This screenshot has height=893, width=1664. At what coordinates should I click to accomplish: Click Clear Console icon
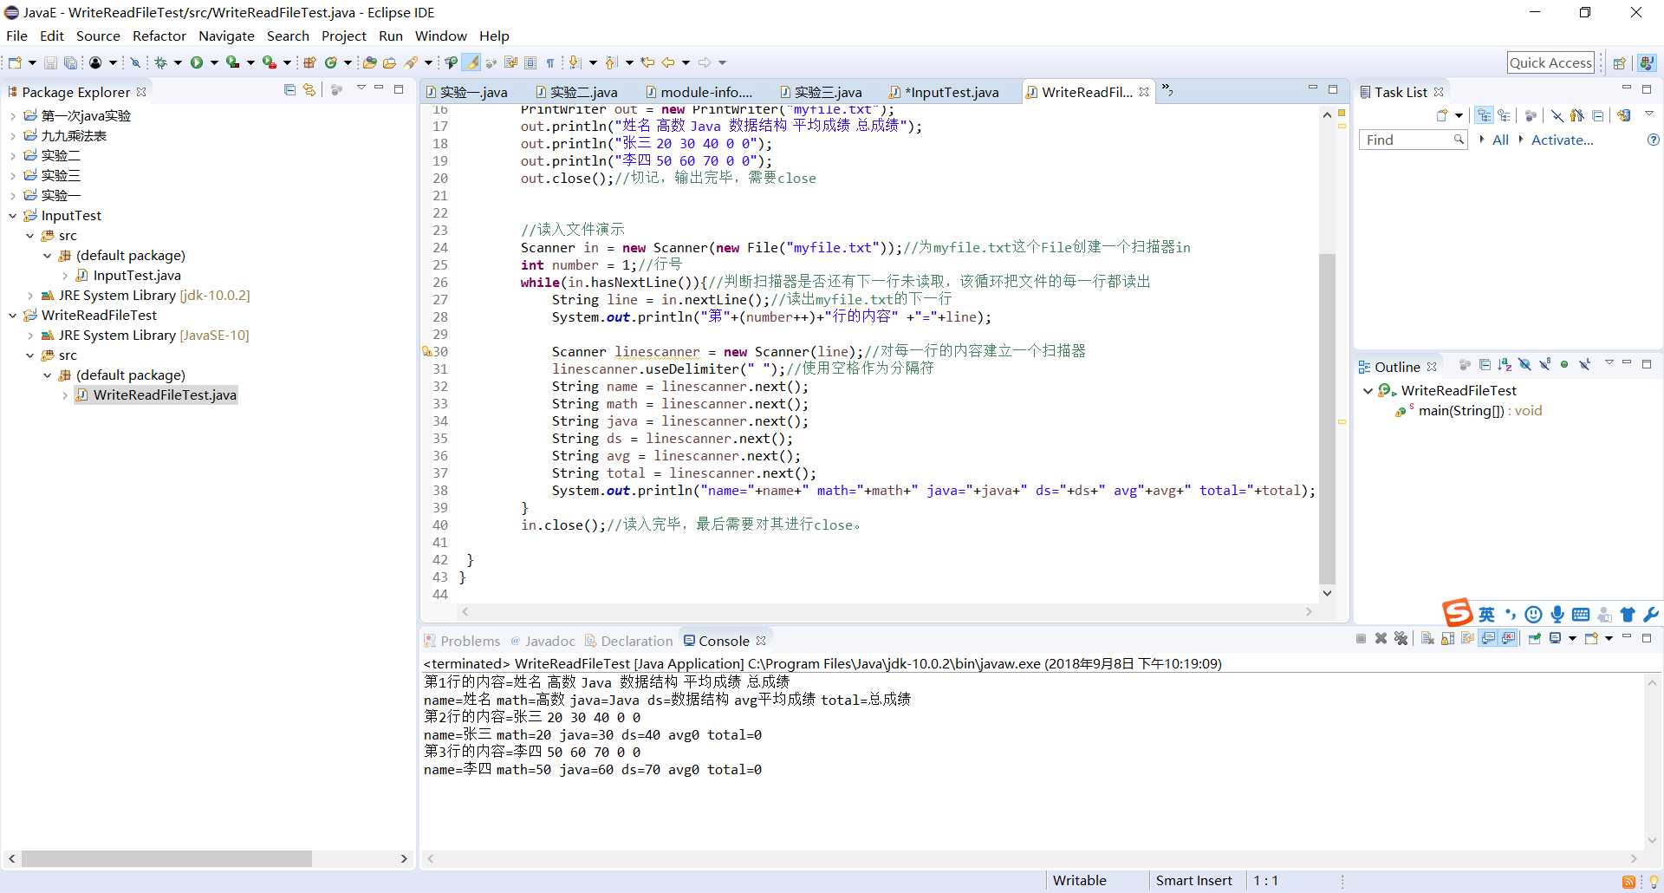click(1427, 639)
